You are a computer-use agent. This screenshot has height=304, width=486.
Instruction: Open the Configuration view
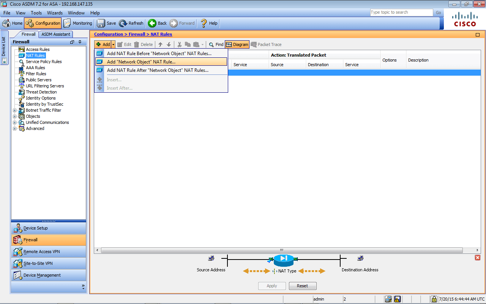point(43,23)
